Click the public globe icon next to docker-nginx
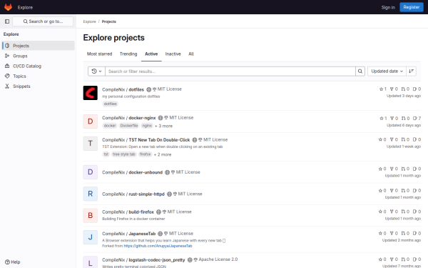This screenshot has height=268, width=428. point(160,118)
